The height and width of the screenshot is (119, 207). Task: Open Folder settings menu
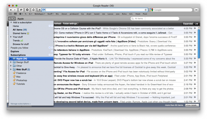[71, 24]
